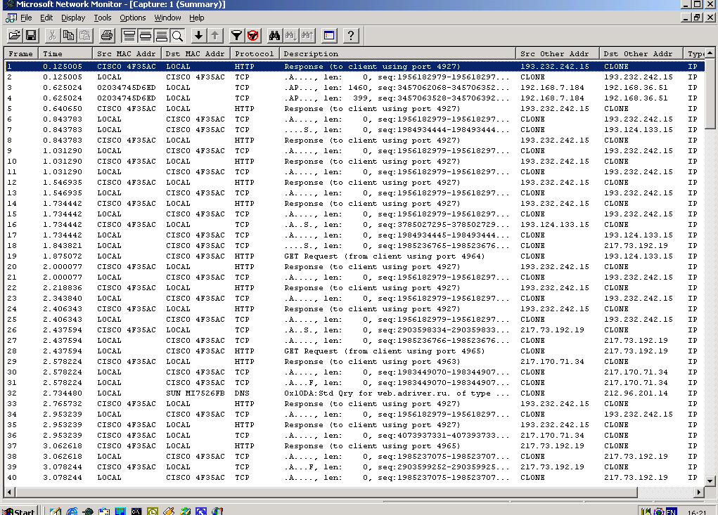
Task: Click the horizontal scrollbar left arrow
Action: pyautogui.click(x=9, y=492)
